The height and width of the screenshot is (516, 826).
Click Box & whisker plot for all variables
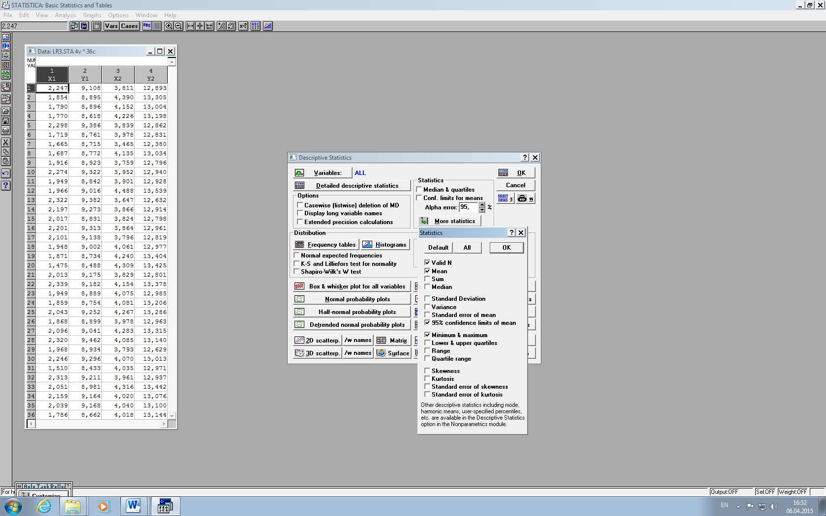[x=352, y=287]
